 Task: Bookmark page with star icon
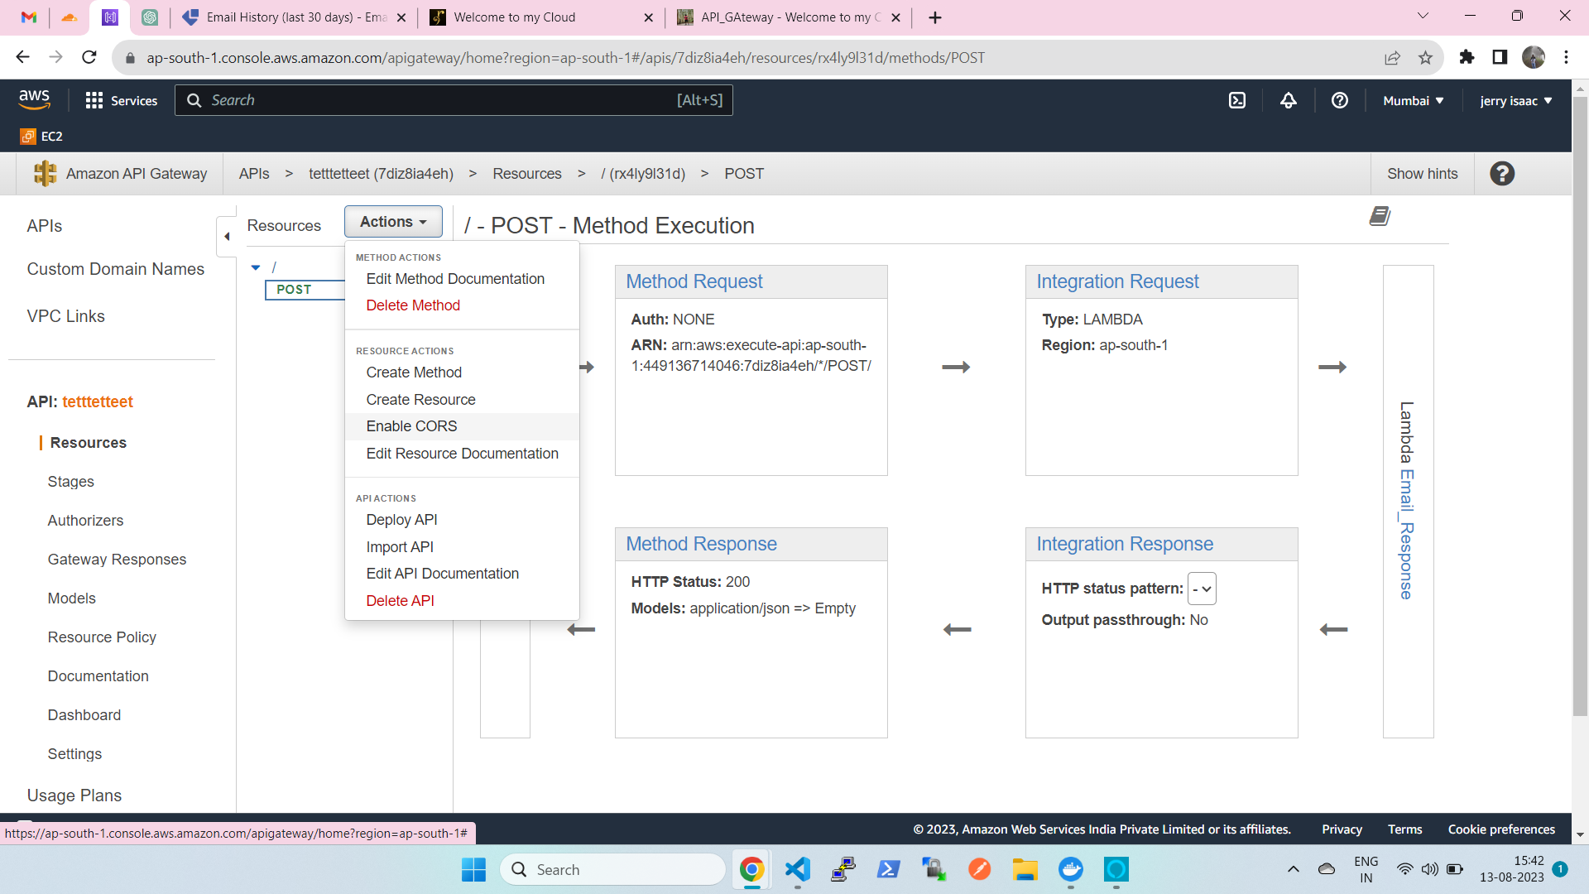click(x=1425, y=58)
